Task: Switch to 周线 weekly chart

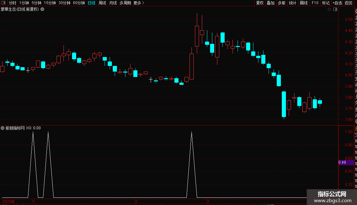Action: (102, 3)
